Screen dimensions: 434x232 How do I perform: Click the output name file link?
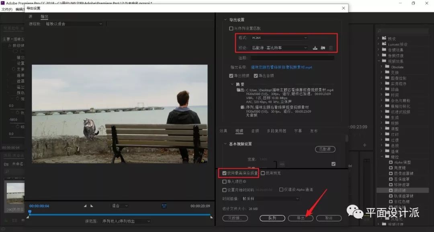(x=281, y=67)
